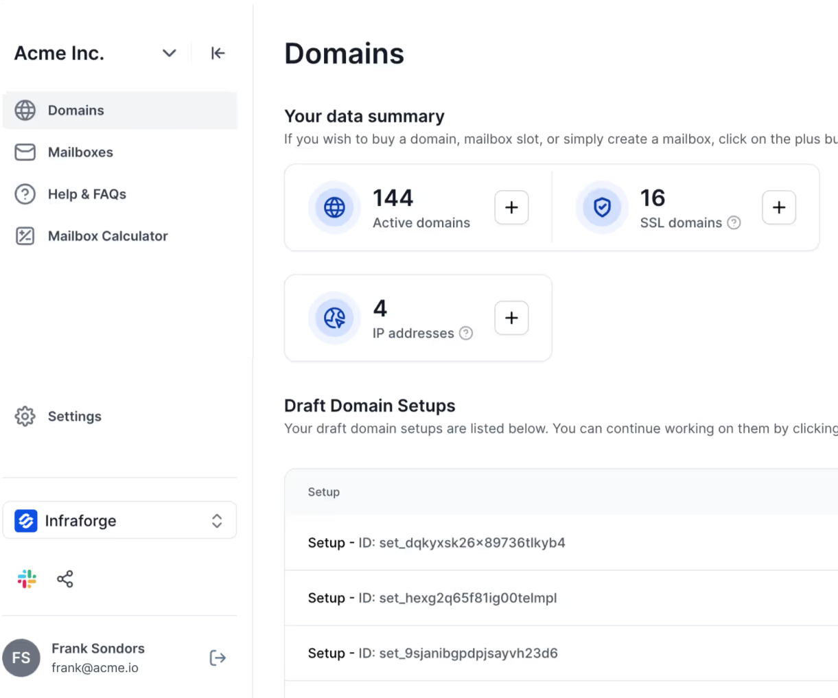The height and width of the screenshot is (698, 838).
Task: Click the Active domains globe icon
Action: click(334, 207)
